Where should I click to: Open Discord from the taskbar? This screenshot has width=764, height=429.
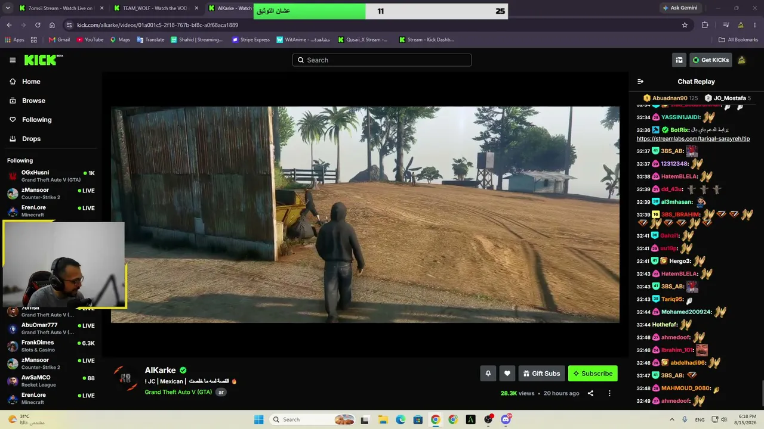[506, 419]
